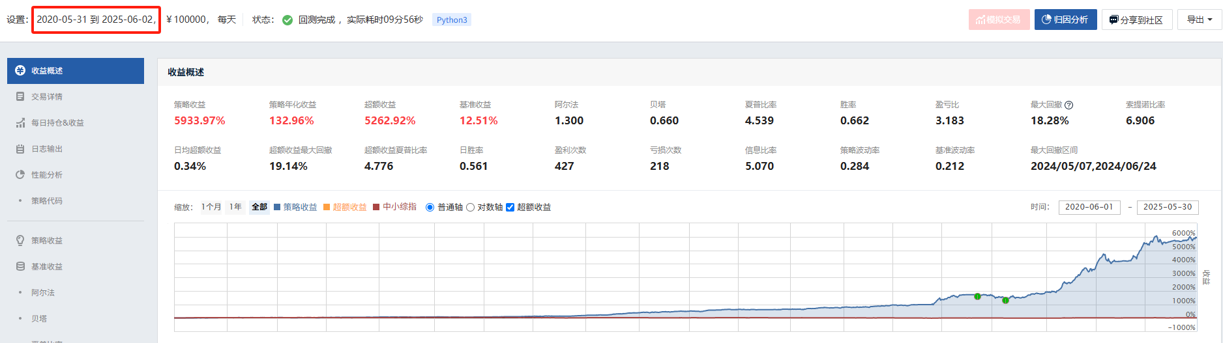
Task: Set chart zoom to 1年
Action: (235, 207)
